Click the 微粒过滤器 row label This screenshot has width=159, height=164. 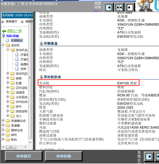(x=48, y=123)
